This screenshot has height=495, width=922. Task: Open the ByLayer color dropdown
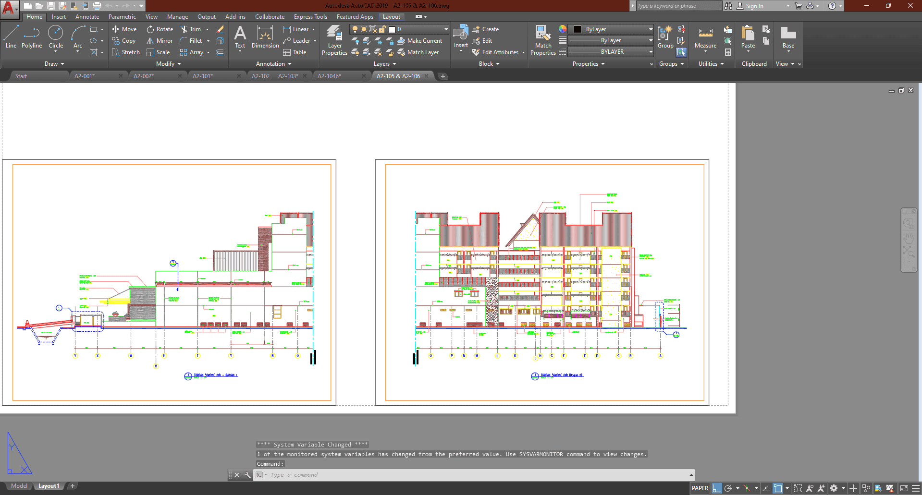click(x=611, y=29)
